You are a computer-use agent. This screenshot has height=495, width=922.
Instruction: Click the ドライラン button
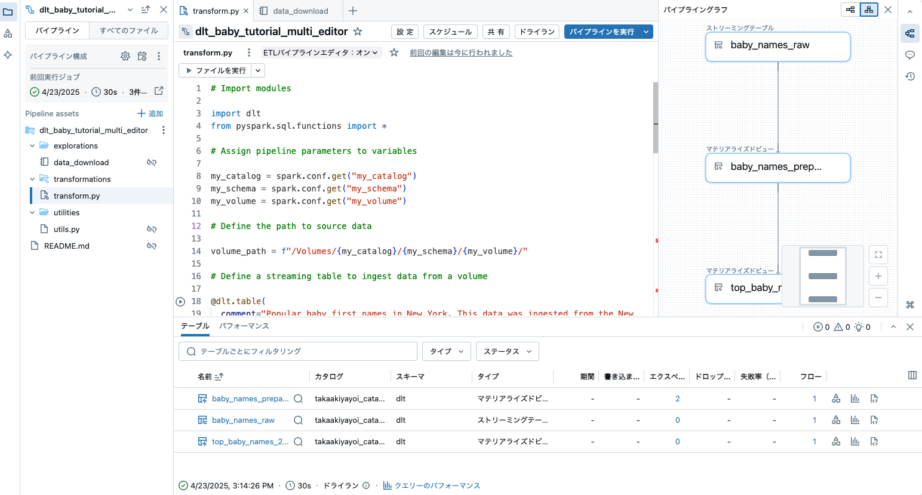(x=537, y=32)
